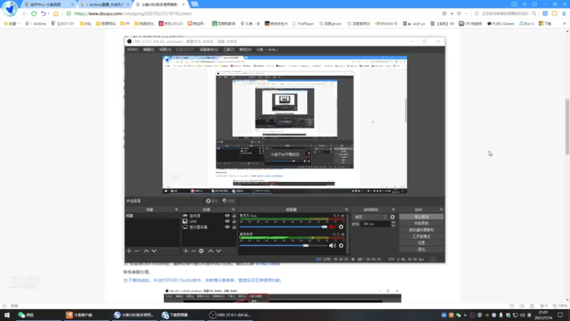Click 启动虚拟摄像机 virtual camera button

pos(421,230)
